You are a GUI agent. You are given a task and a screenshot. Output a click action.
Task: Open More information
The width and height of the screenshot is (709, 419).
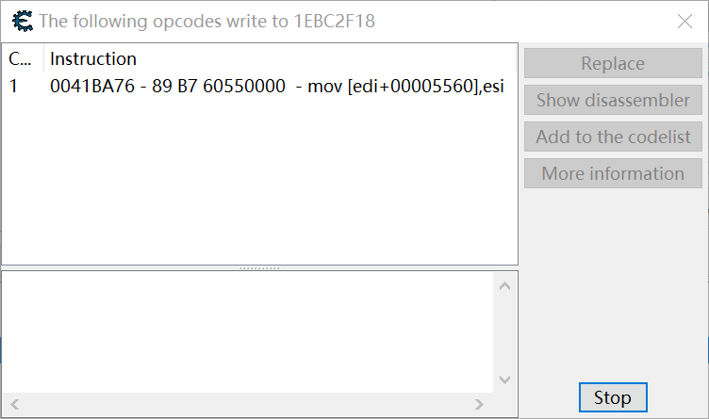click(x=613, y=173)
